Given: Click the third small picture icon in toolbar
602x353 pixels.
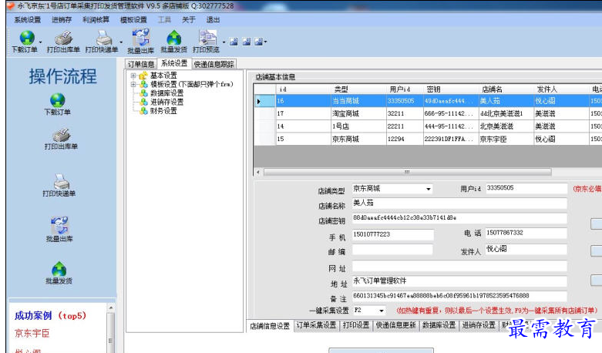Looking at the screenshot, I should [x=259, y=42].
